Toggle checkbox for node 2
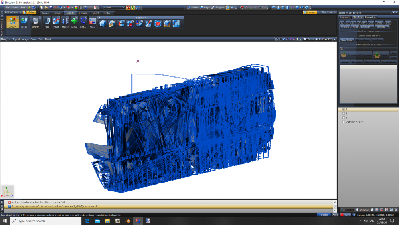Screen dimensions: 399x225 tap(344, 113)
